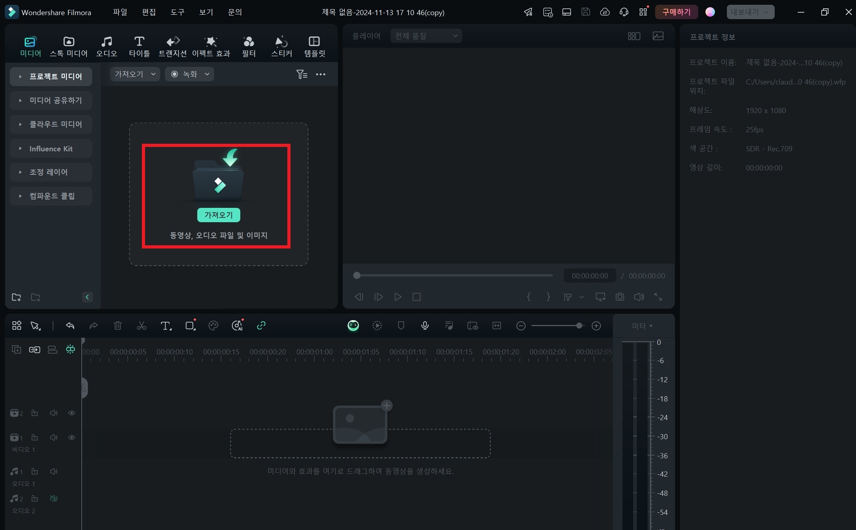
Task: Click the green 가져오기 import button
Action: (x=219, y=215)
